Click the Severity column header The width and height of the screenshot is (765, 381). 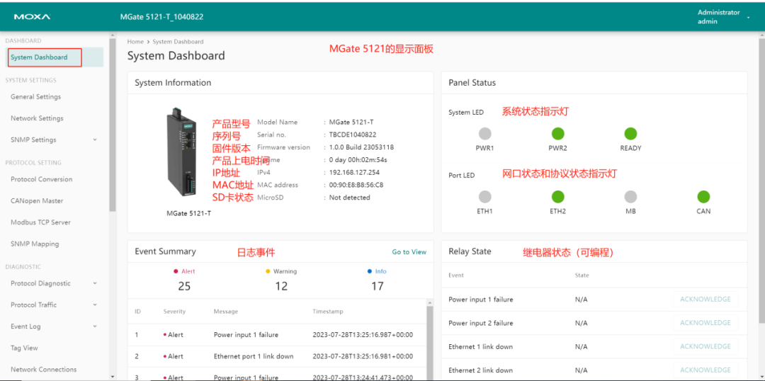pos(174,311)
